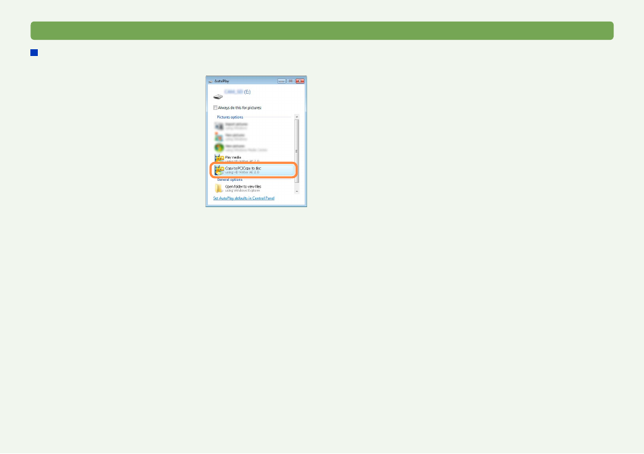Click the scrollbar down arrow in AutoPlay list
Image resolution: width=644 pixels, height=454 pixels.
[x=297, y=192]
